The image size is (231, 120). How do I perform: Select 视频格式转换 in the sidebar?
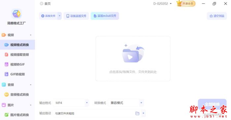click(x=17, y=45)
